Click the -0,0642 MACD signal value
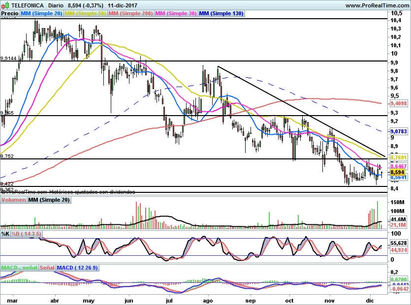Screen dimensions: 411x305 click(399, 289)
